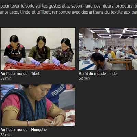Click the 52 min duration under Mongolie

6,135
